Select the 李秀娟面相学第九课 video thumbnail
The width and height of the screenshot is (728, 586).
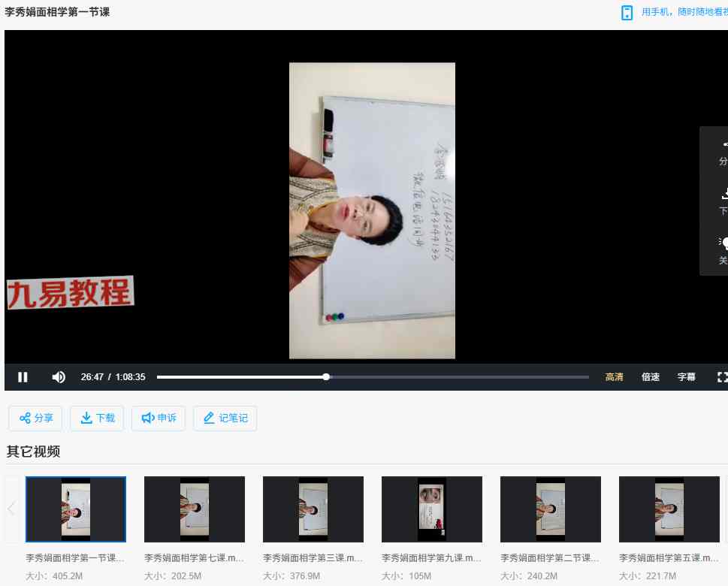[432, 509]
